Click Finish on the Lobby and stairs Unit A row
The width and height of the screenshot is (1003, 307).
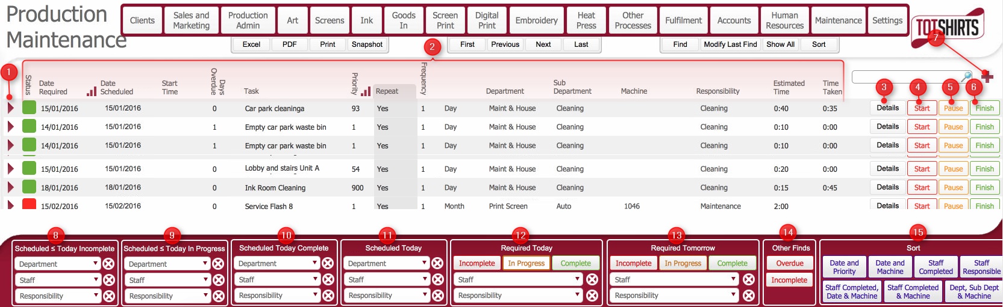coord(984,169)
